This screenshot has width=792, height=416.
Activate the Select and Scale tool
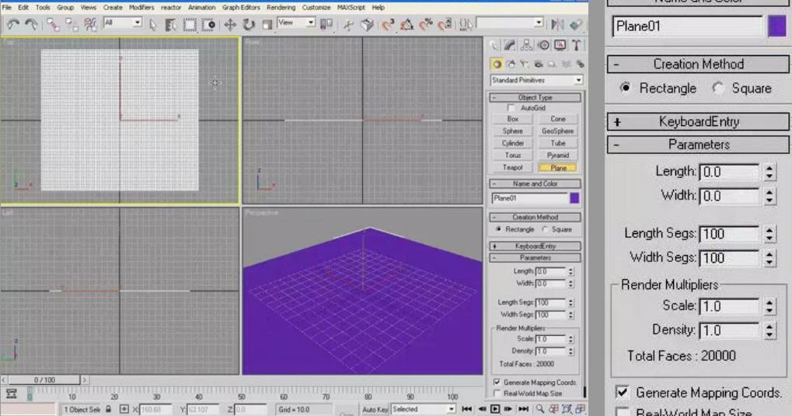(x=267, y=24)
